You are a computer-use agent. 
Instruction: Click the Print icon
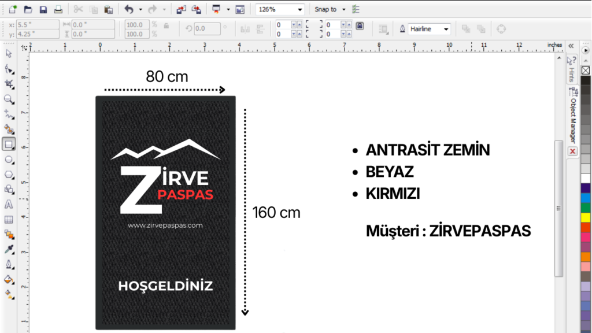(58, 9)
